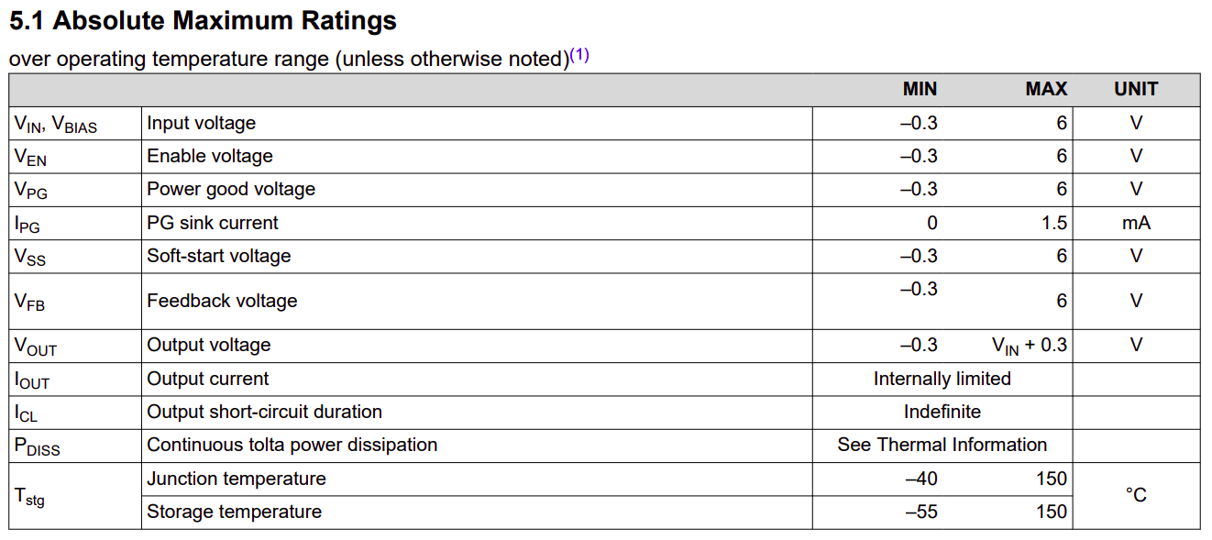Click the mA unit cell
This screenshot has height=540, width=1212.
tap(1136, 223)
